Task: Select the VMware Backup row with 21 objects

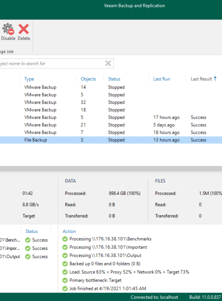Action: 111,125
